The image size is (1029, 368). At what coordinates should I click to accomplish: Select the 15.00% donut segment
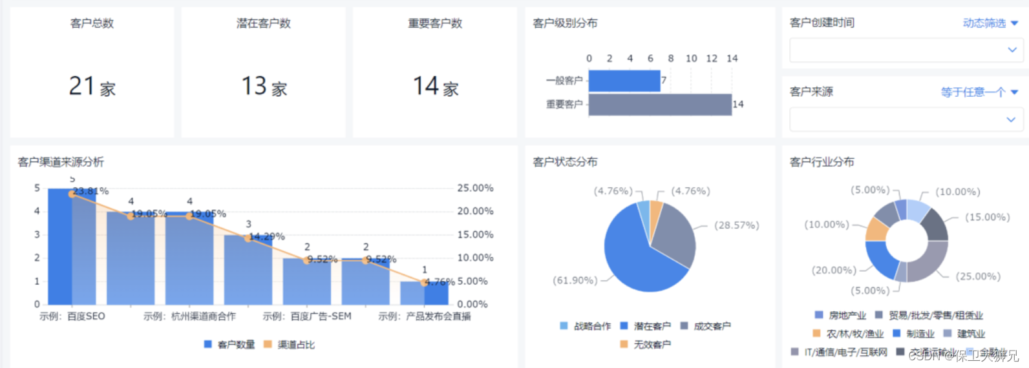935,225
